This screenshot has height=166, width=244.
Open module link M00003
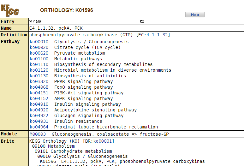click(38, 134)
